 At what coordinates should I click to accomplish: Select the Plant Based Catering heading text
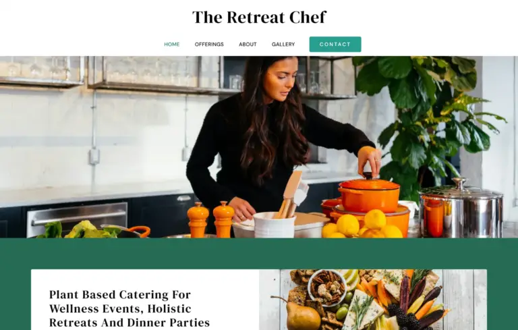tap(129, 308)
